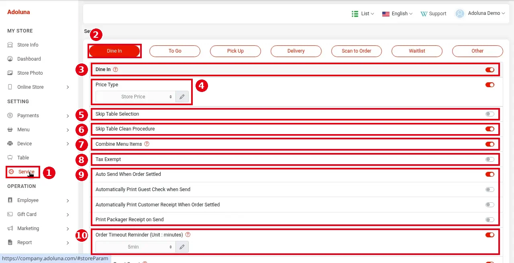
Task: Click help icon beside Combine Menu Items
Action: point(147,144)
